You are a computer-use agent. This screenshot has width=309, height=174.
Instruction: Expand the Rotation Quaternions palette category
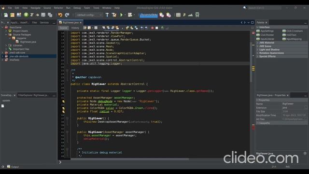pyautogui.click(x=257, y=53)
